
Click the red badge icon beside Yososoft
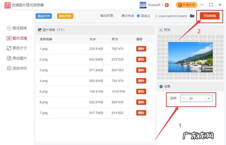(167, 5)
